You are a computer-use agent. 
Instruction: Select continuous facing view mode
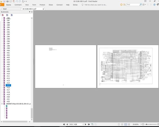click(129, 124)
